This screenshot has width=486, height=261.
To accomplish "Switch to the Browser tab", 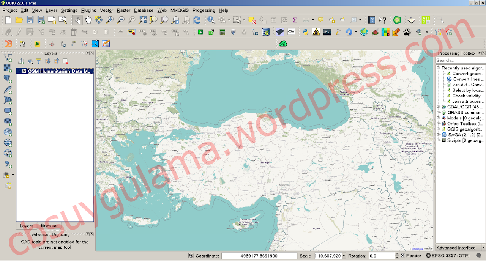I will click(x=49, y=225).
